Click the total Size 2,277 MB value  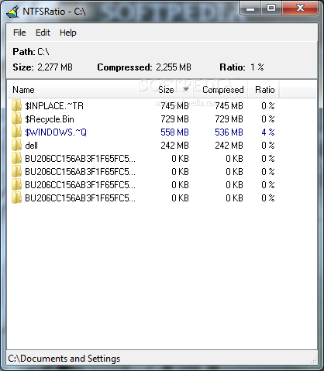point(55,67)
